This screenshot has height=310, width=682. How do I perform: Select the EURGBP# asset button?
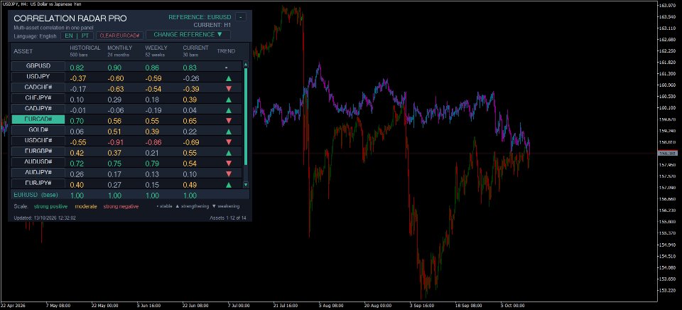point(38,151)
